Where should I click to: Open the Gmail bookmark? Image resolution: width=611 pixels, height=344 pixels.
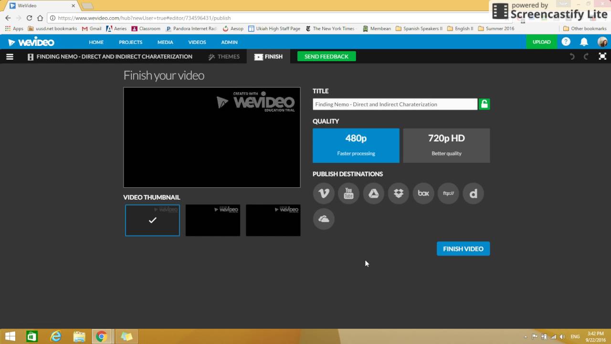(x=92, y=29)
